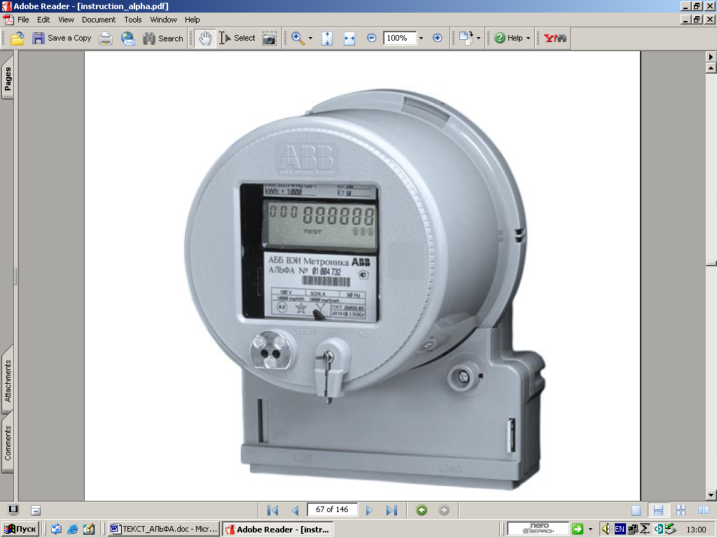Screen dimensions: 717x538
Task: Expand the zoom tool dropdown arrow
Action: [x=310, y=39]
